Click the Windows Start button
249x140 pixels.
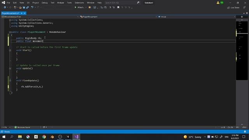[4, 136]
